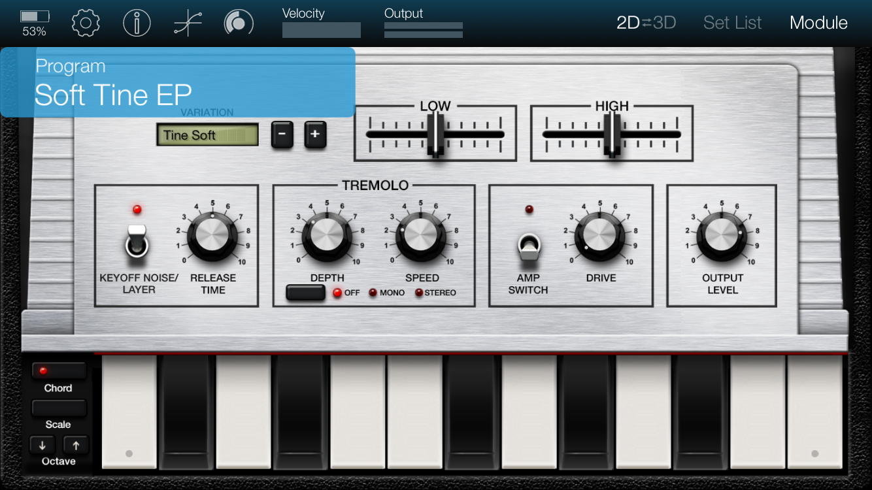Viewport: 872px width, 490px height.
Task: Open the Set List tab
Action: tap(733, 23)
